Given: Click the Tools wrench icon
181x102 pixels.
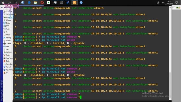Looking at the screenshot, I should [x=5, y=55].
